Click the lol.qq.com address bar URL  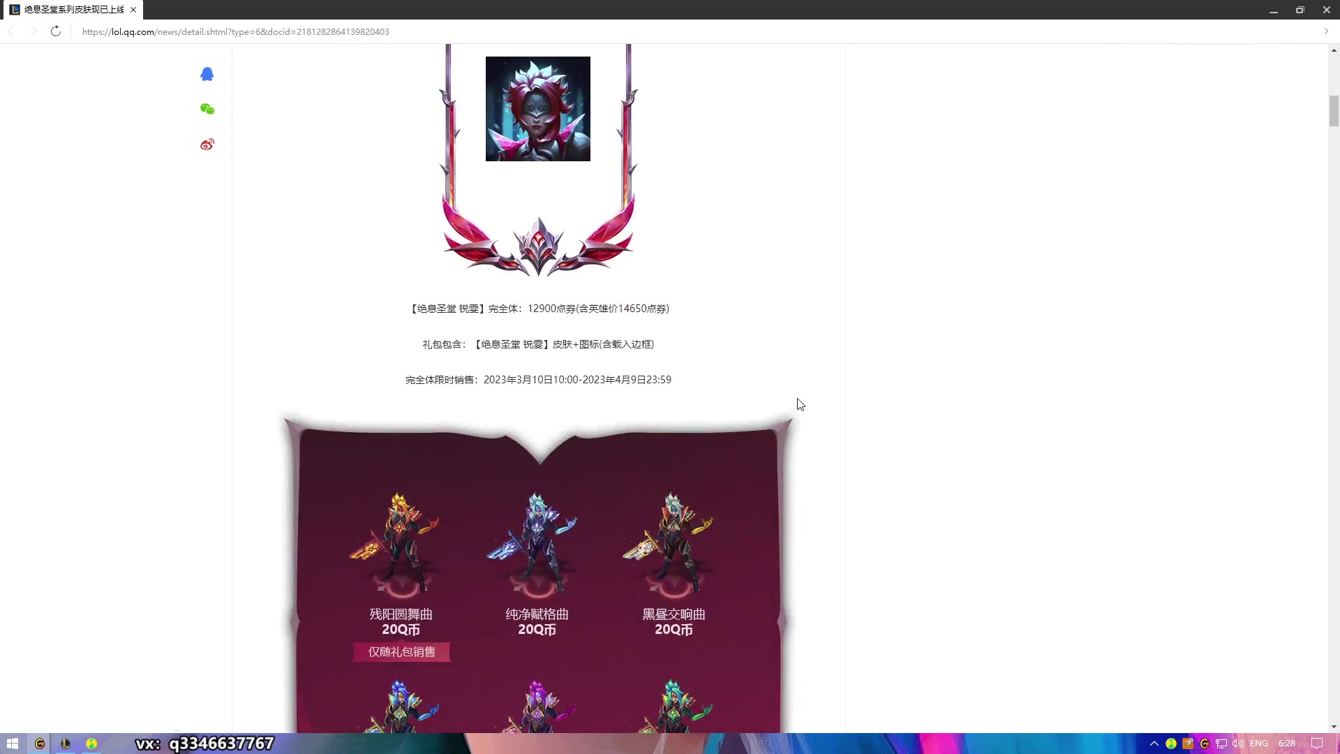pyautogui.click(x=236, y=31)
